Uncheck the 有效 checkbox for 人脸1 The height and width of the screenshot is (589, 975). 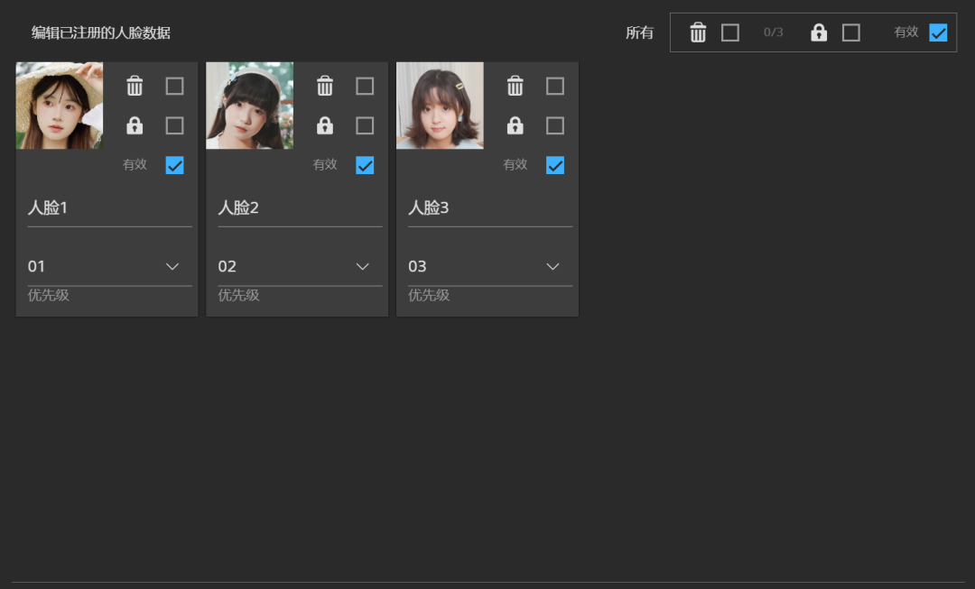pos(174,165)
